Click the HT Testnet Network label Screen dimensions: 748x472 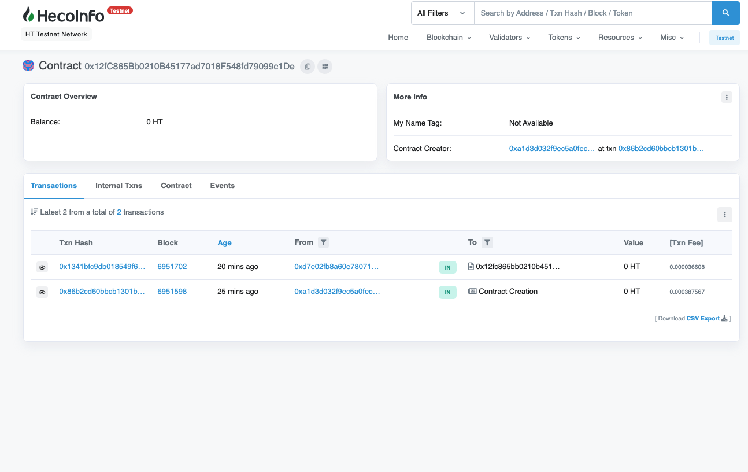pyautogui.click(x=56, y=34)
